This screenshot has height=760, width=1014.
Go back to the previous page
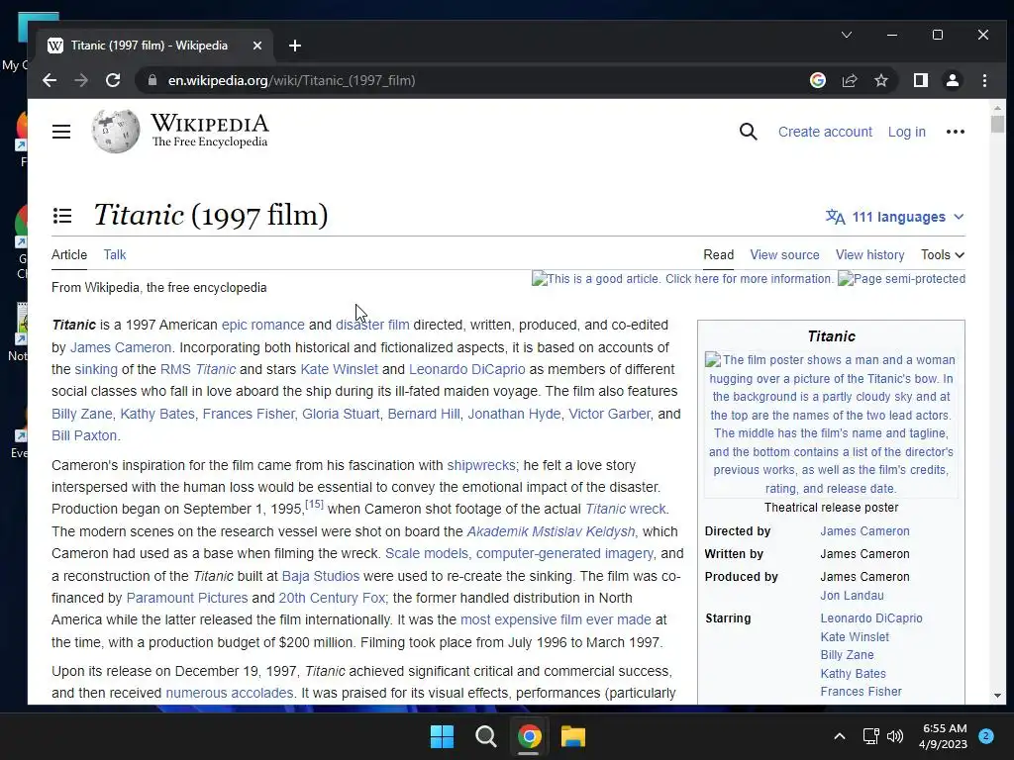[50, 80]
